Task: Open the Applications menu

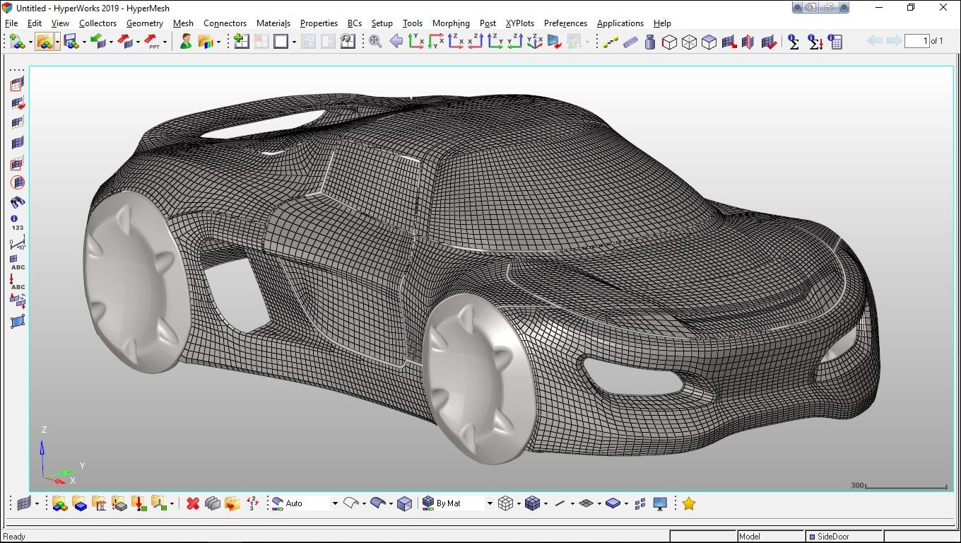Action: point(620,23)
